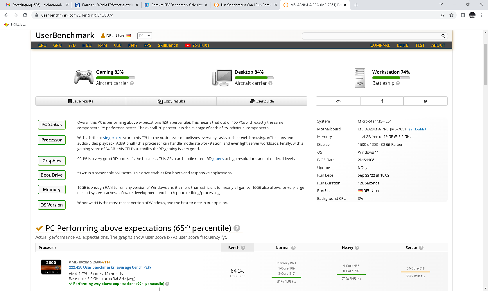Share this page via the share icon
The height and width of the screenshot is (291, 488).
tap(442, 15)
